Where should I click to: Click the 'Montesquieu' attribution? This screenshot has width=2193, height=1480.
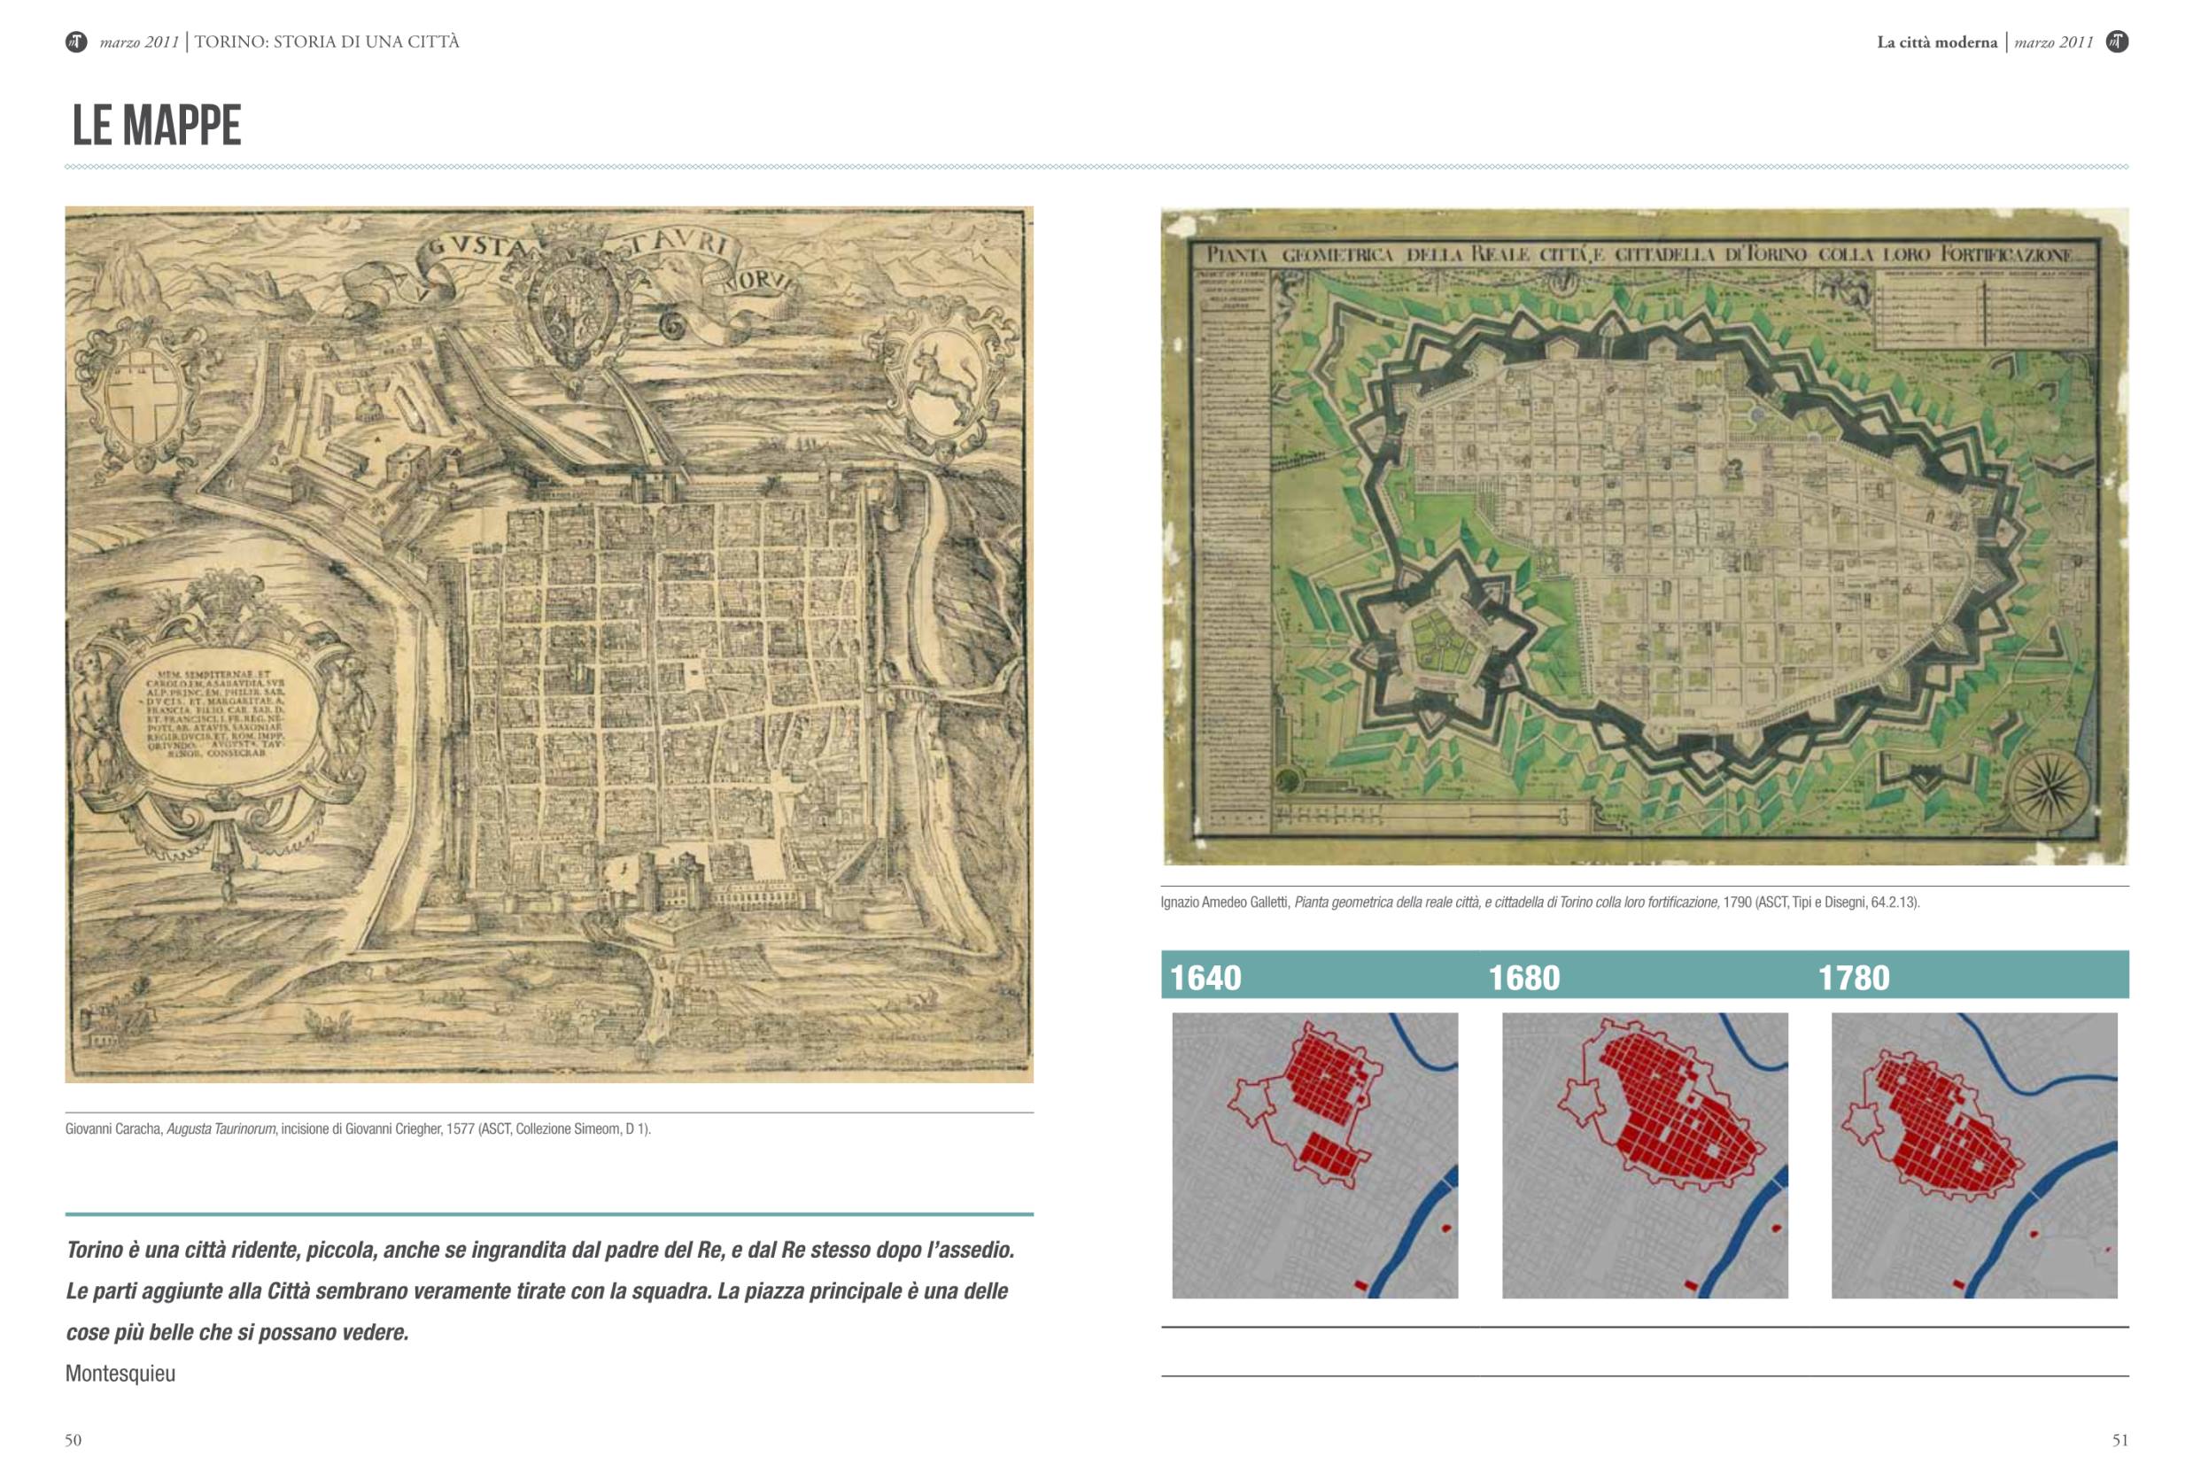pos(120,1374)
